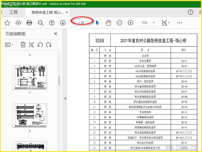The height and width of the screenshot is (152, 202).
Task: Click the thumbnails panel scrollbar
Action: [x=59, y=80]
